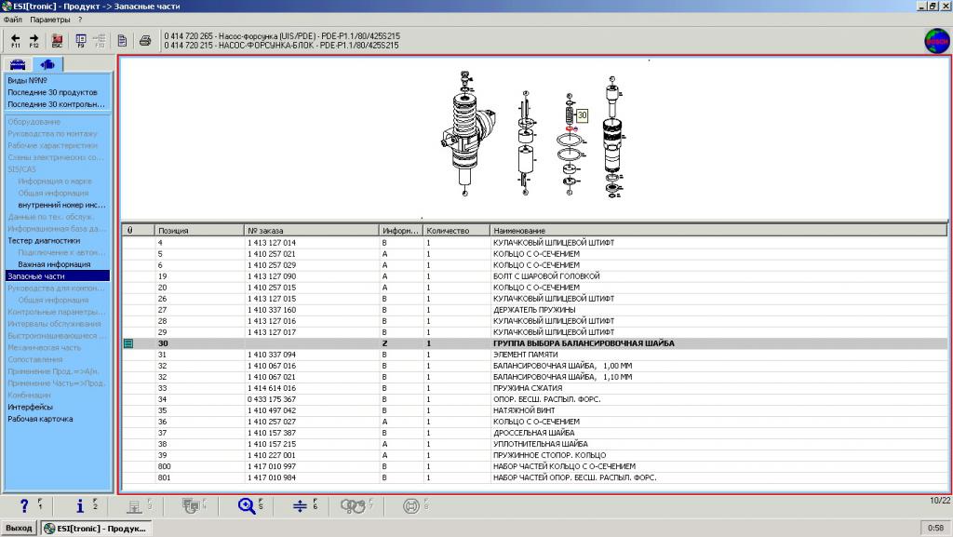Select row with order number 0 433 175 367

click(534, 399)
